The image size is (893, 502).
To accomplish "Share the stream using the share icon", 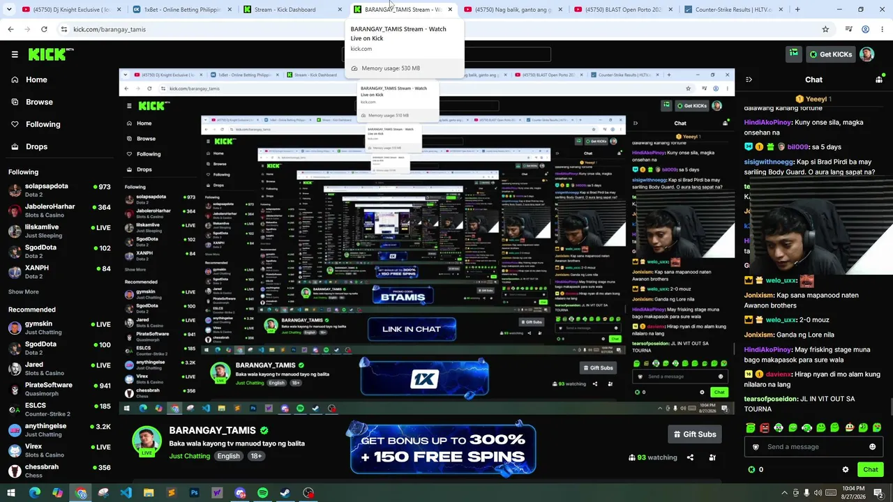I will coord(690,457).
